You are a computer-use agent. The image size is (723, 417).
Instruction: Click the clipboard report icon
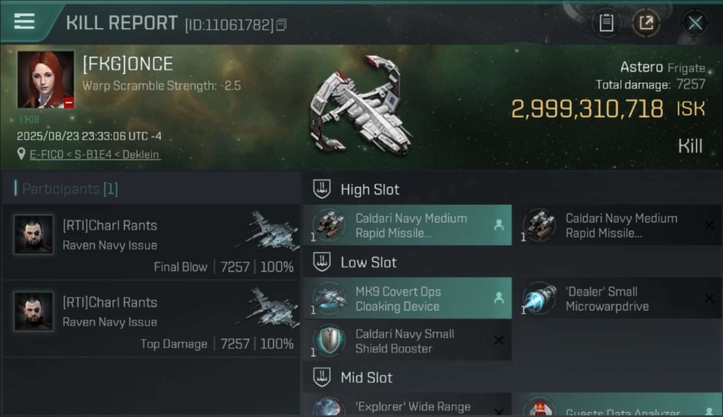(606, 23)
